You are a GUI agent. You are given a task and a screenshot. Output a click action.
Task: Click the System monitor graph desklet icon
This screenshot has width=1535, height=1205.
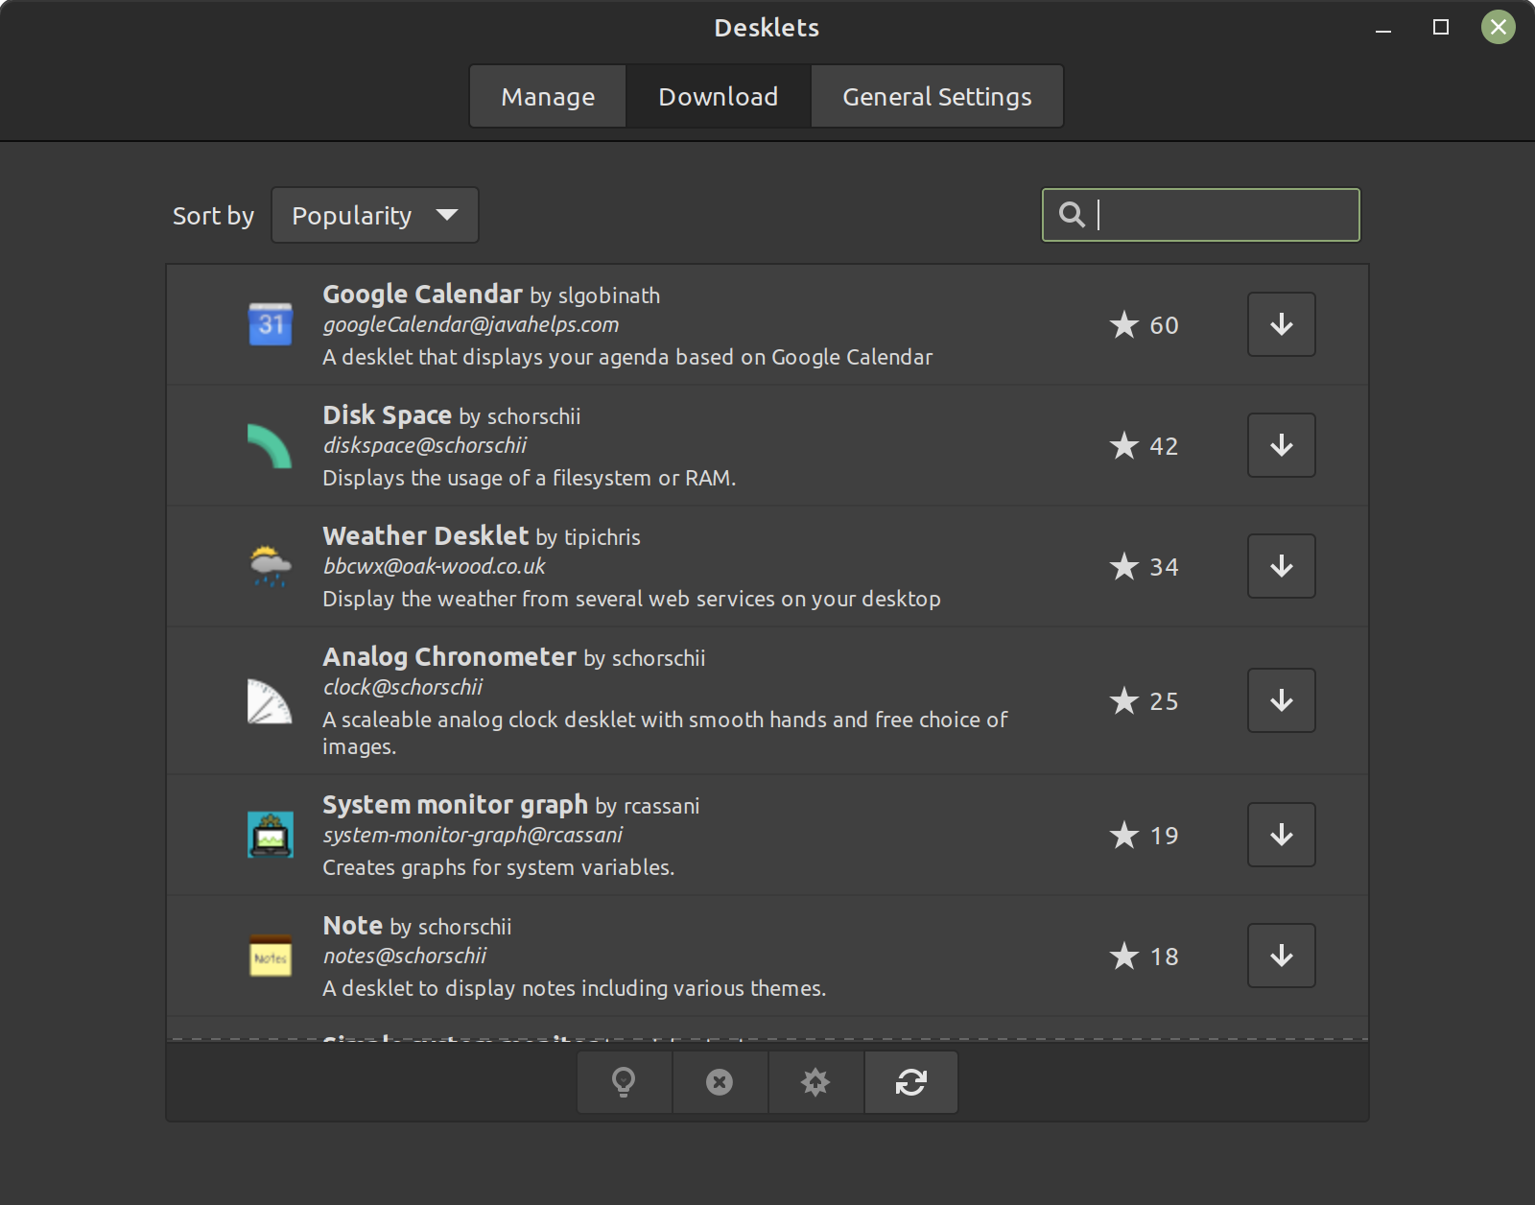pos(270,835)
